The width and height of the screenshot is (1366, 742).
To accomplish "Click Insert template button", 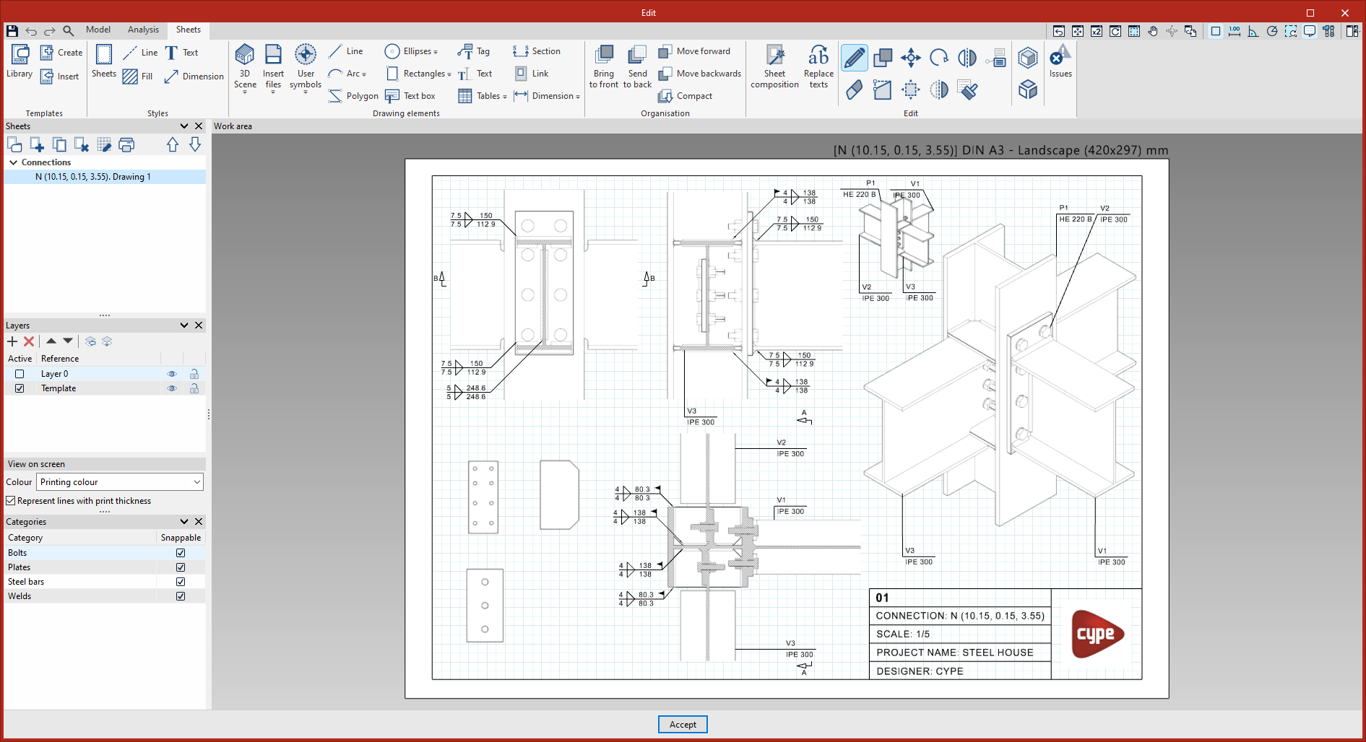I will point(60,77).
